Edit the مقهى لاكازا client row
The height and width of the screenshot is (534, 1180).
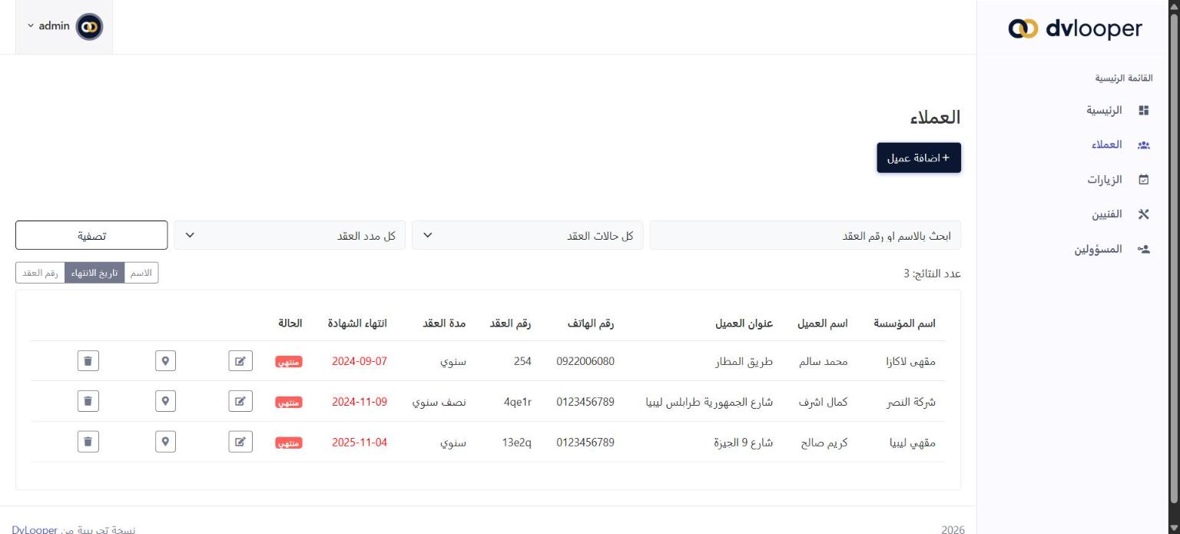pyautogui.click(x=240, y=361)
